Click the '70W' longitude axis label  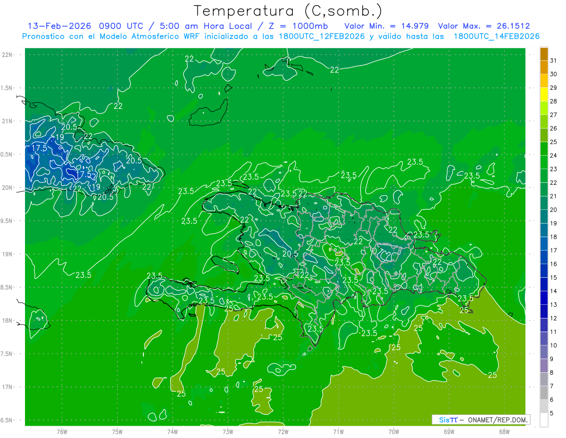pyautogui.click(x=394, y=432)
